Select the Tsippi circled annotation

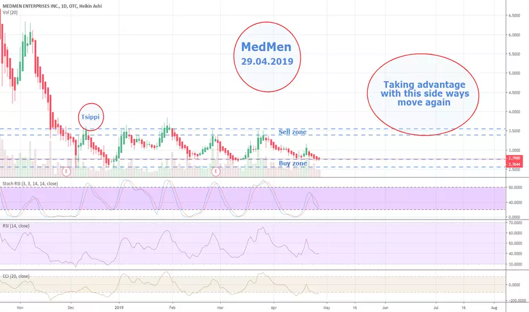pos(91,117)
